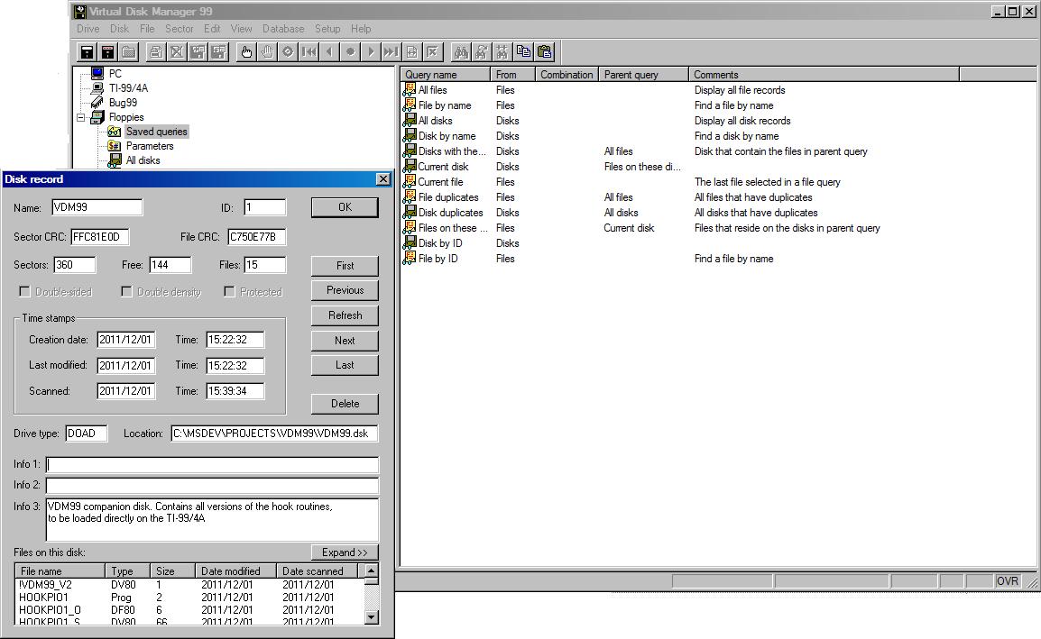Open the Sector menu
Screen dimensions: 1041x639
point(180,29)
